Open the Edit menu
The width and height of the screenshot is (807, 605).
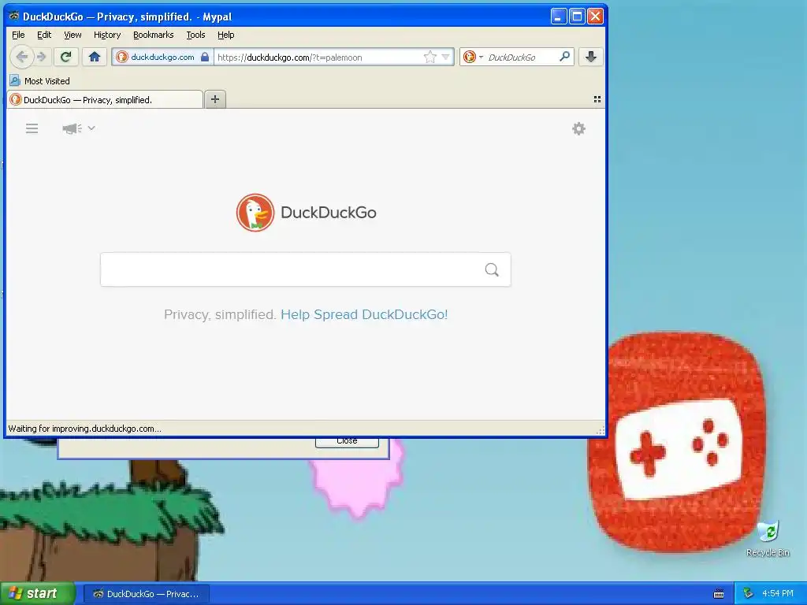44,35
